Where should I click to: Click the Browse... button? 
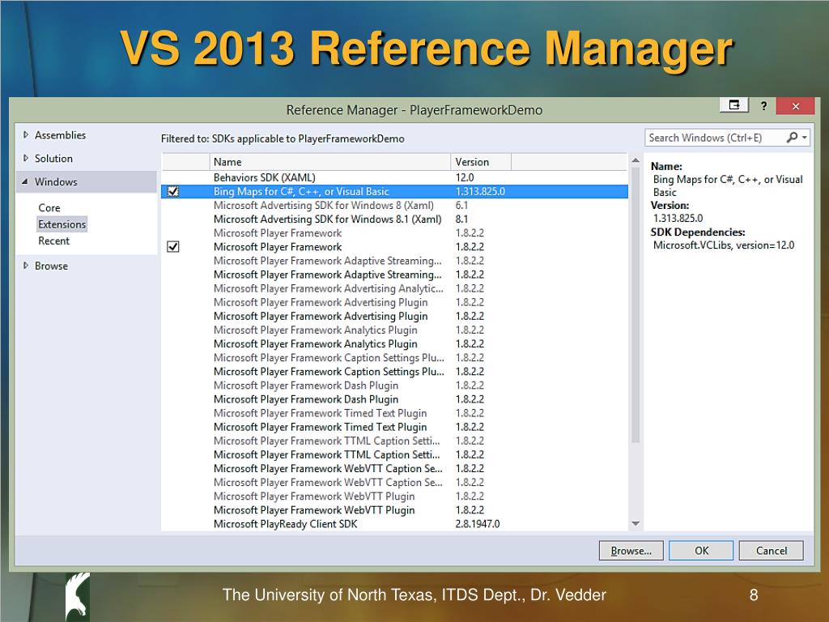coord(631,551)
